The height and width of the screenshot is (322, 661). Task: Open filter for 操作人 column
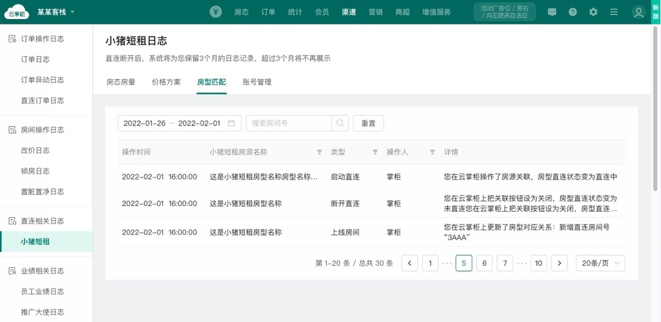433,152
